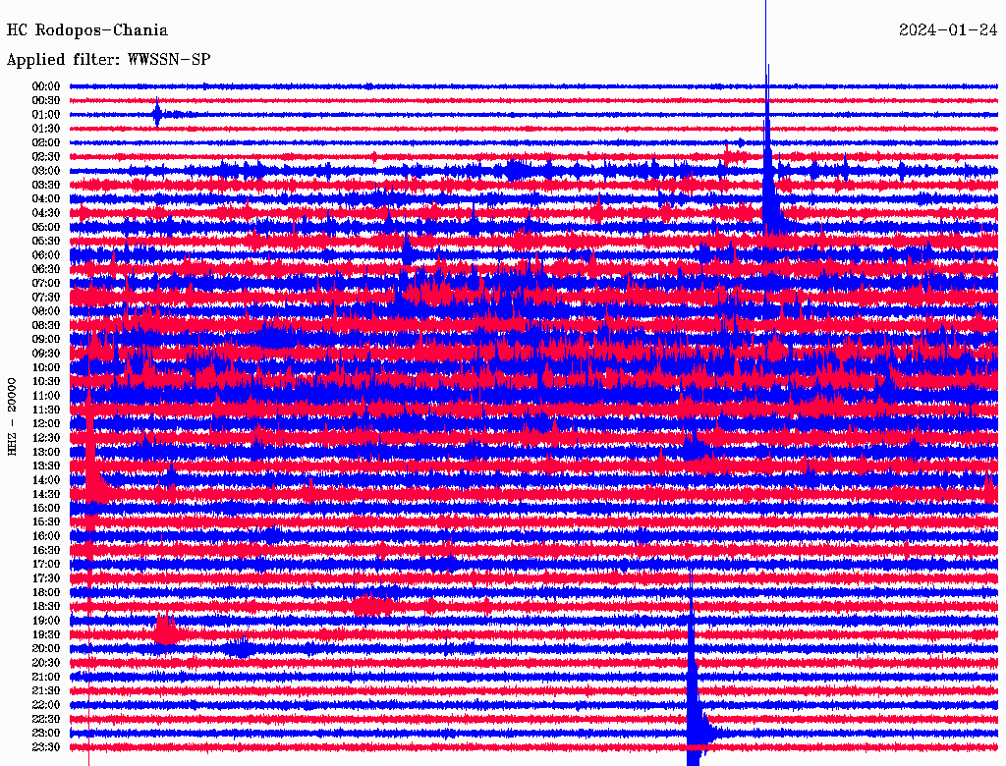Click the 04:00 time label
The height and width of the screenshot is (766, 1006).
click(46, 199)
